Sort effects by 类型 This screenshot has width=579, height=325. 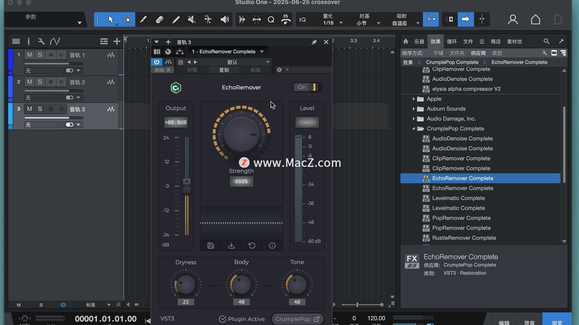tap(497, 53)
